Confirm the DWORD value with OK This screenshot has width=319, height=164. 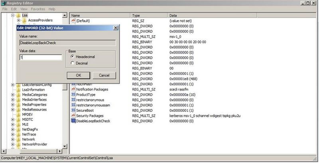coord(79,75)
